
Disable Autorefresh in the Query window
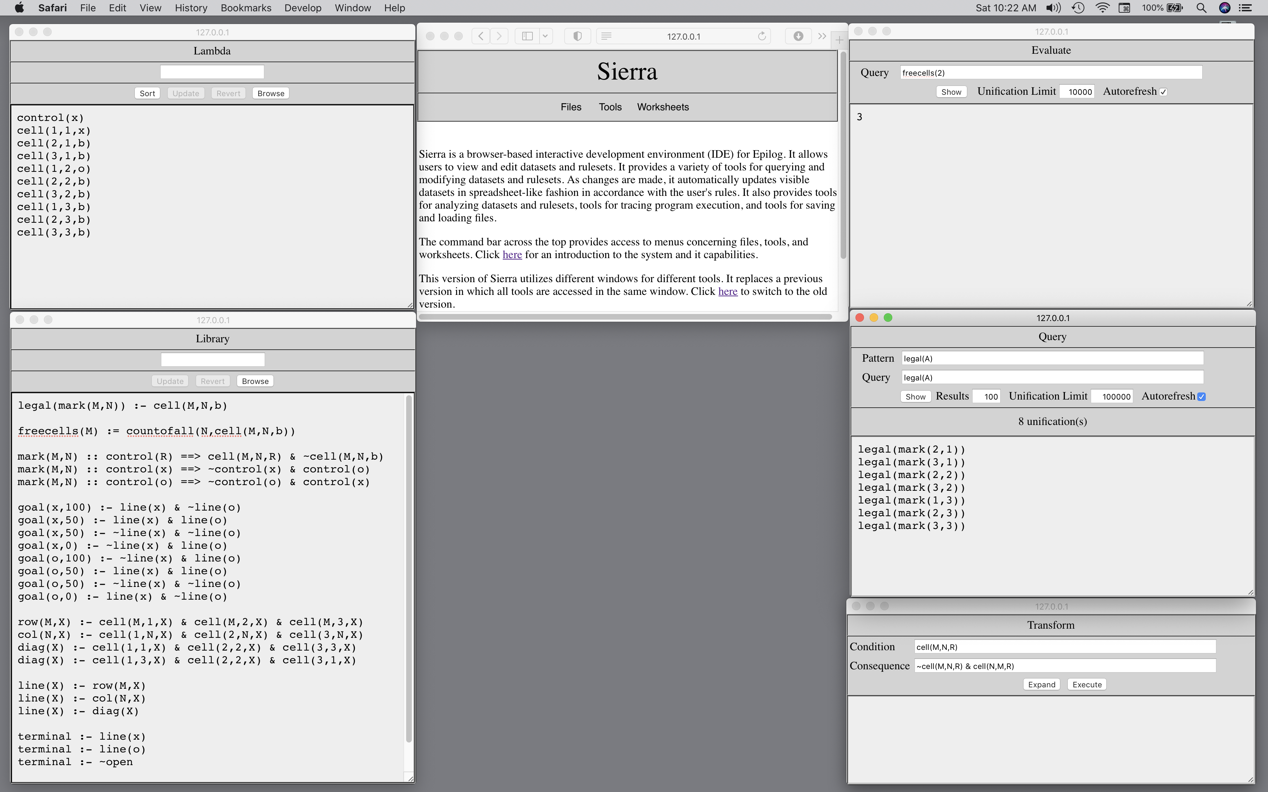point(1201,396)
